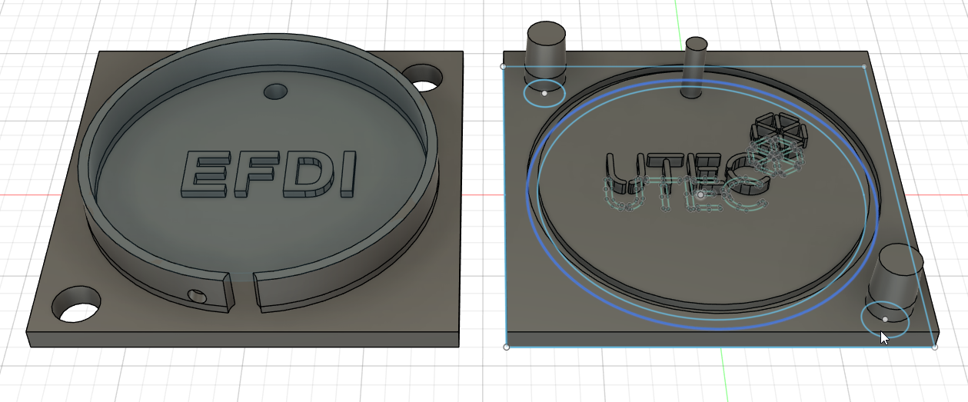
Task: Click the bottom-left corner point of the sketch rectangle
Action: coord(506,347)
